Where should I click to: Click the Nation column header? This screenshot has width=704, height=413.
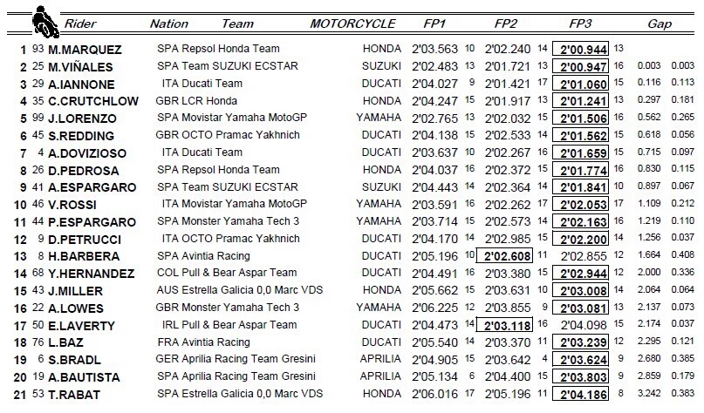tap(169, 24)
